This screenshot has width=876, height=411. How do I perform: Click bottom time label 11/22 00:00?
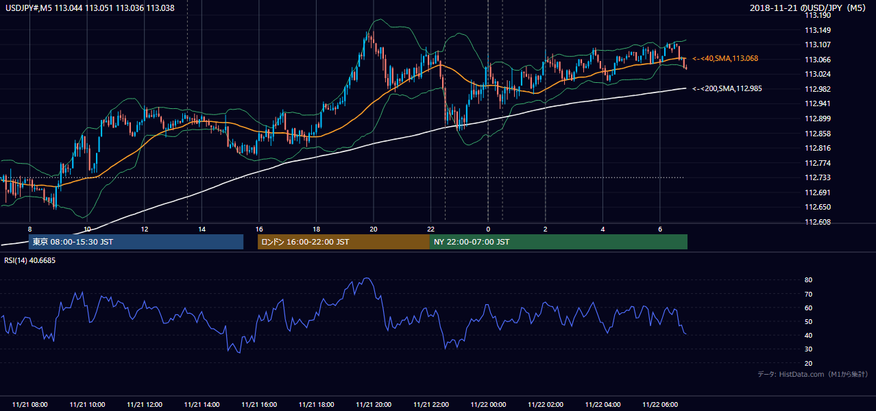click(x=488, y=405)
